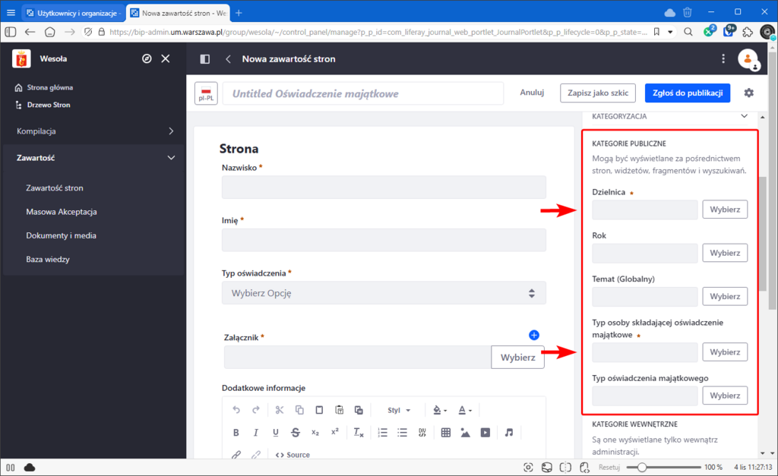Screen dimensions: 778x476
Task: Click the insert image icon
Action: click(x=465, y=433)
